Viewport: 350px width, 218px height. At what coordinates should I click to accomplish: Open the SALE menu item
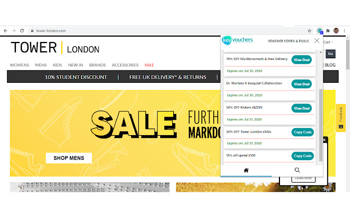pos(149,65)
